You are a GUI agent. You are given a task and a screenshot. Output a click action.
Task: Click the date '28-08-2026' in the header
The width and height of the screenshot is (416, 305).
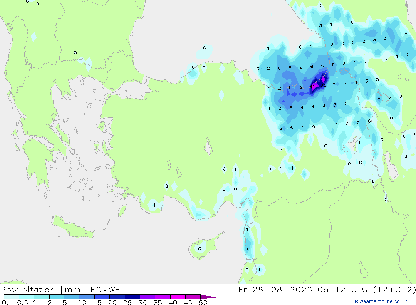click(282, 289)
